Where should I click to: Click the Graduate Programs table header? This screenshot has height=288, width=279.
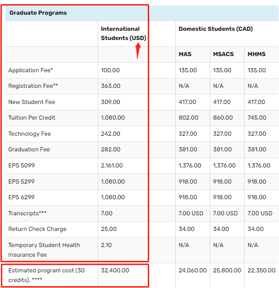click(38, 13)
